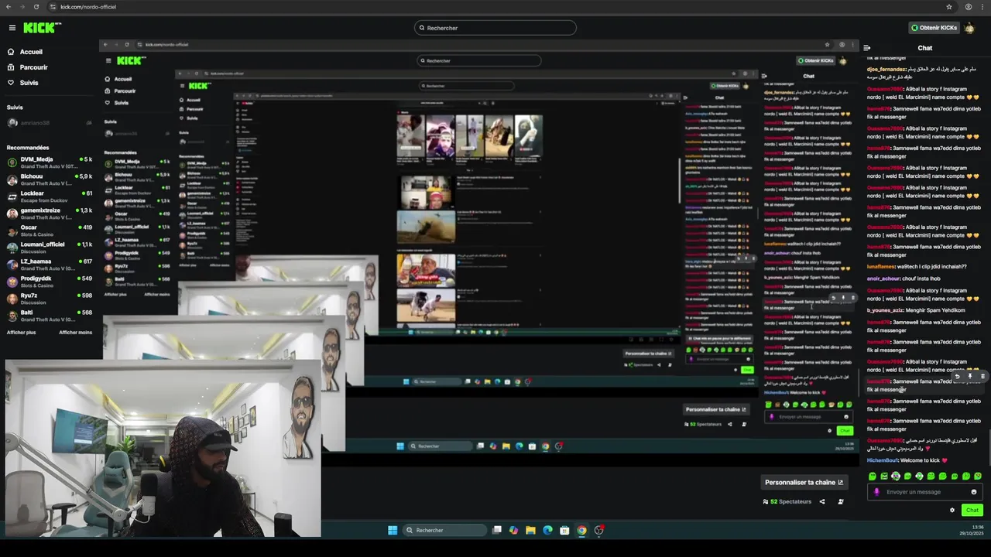Open chat settings gear beside the Chat button
The image size is (991, 557).
(x=952, y=510)
